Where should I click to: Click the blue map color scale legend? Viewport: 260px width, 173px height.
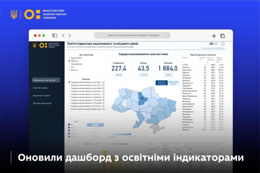122,134
